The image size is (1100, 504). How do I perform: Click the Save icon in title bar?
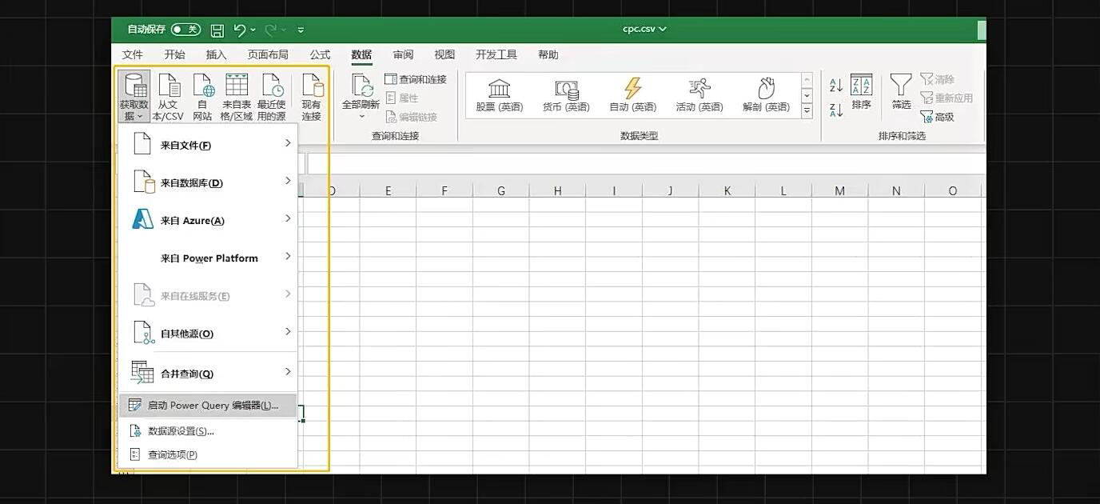pyautogui.click(x=217, y=30)
